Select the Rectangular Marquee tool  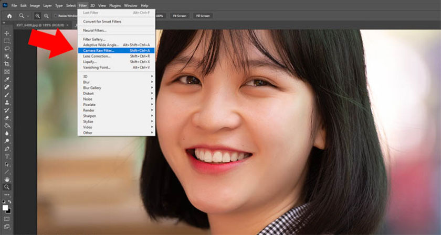coord(7,41)
